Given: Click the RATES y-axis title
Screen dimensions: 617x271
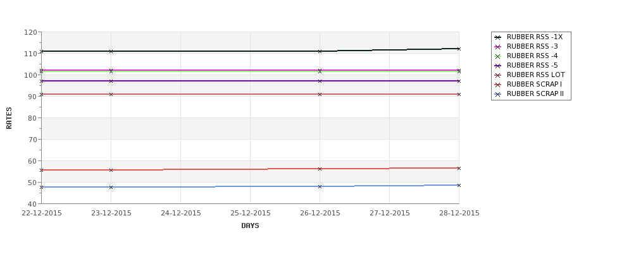Looking at the screenshot, I should (9, 118).
